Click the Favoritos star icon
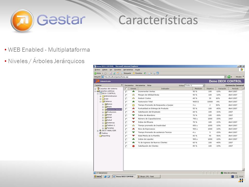Screen dimensions: 249x187 pyautogui.click(x=134, y=73)
